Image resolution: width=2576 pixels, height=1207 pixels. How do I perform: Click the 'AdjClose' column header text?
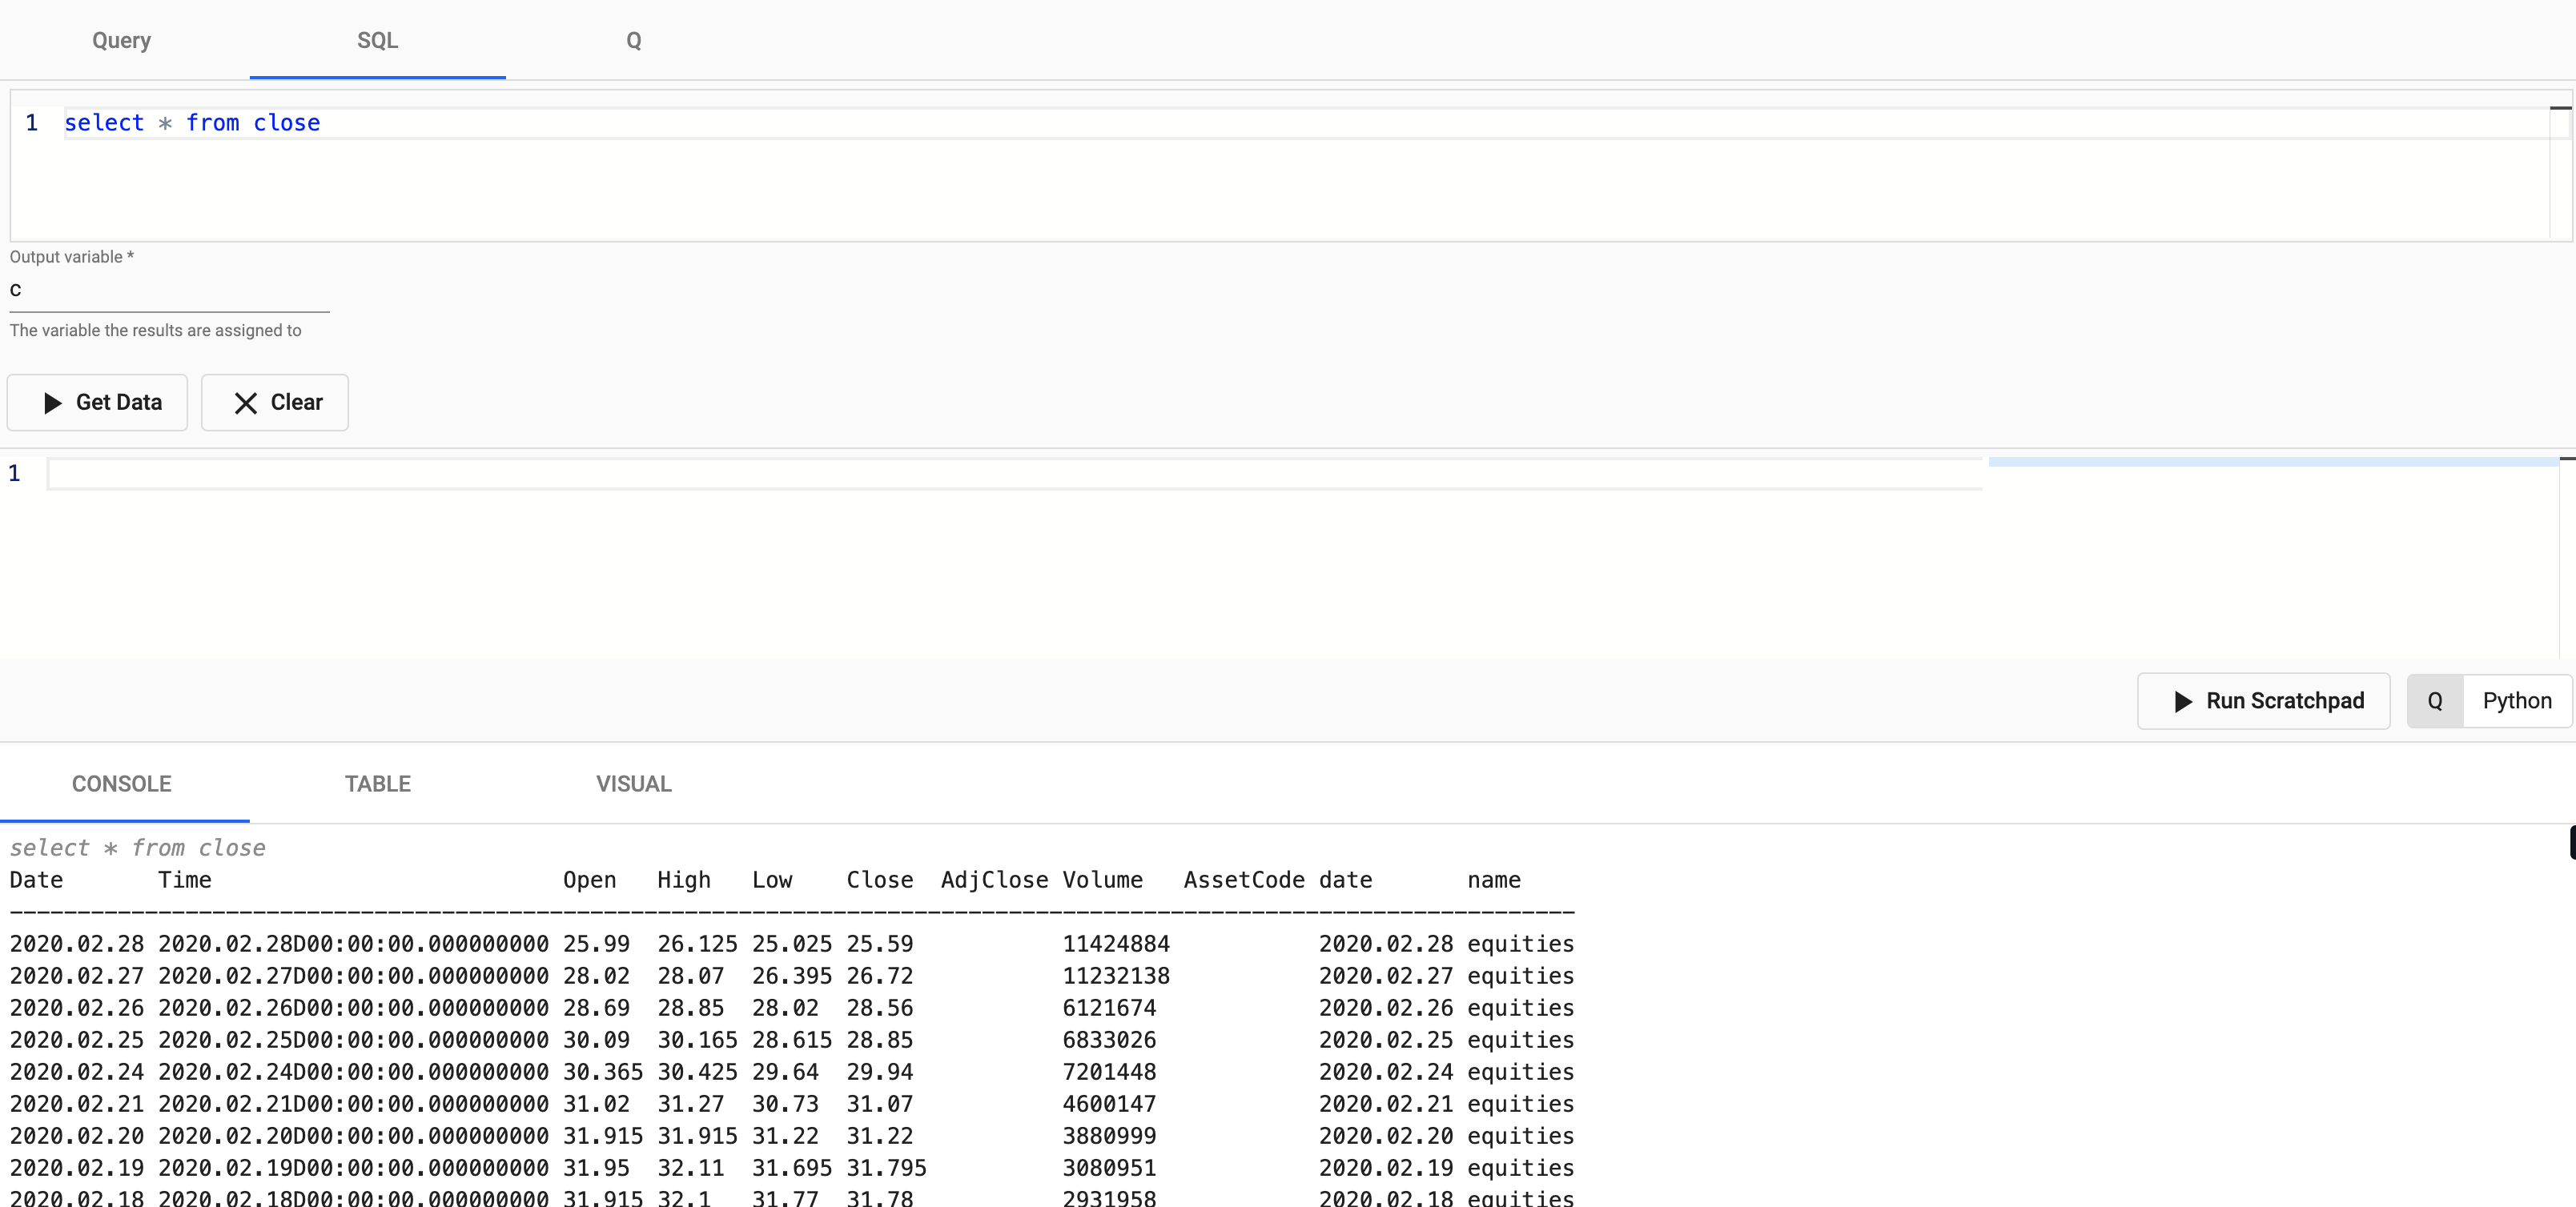(x=994, y=880)
